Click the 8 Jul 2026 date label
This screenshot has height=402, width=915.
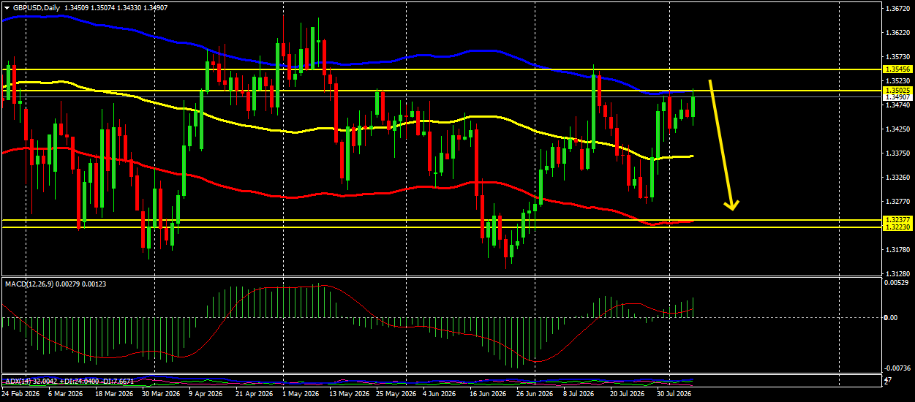tap(580, 393)
